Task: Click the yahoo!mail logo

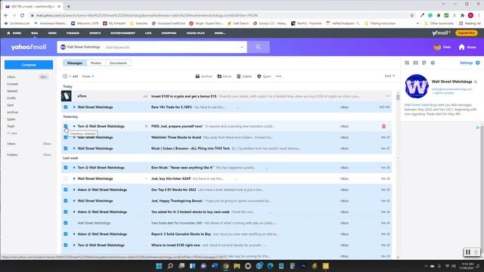Action: (x=29, y=47)
